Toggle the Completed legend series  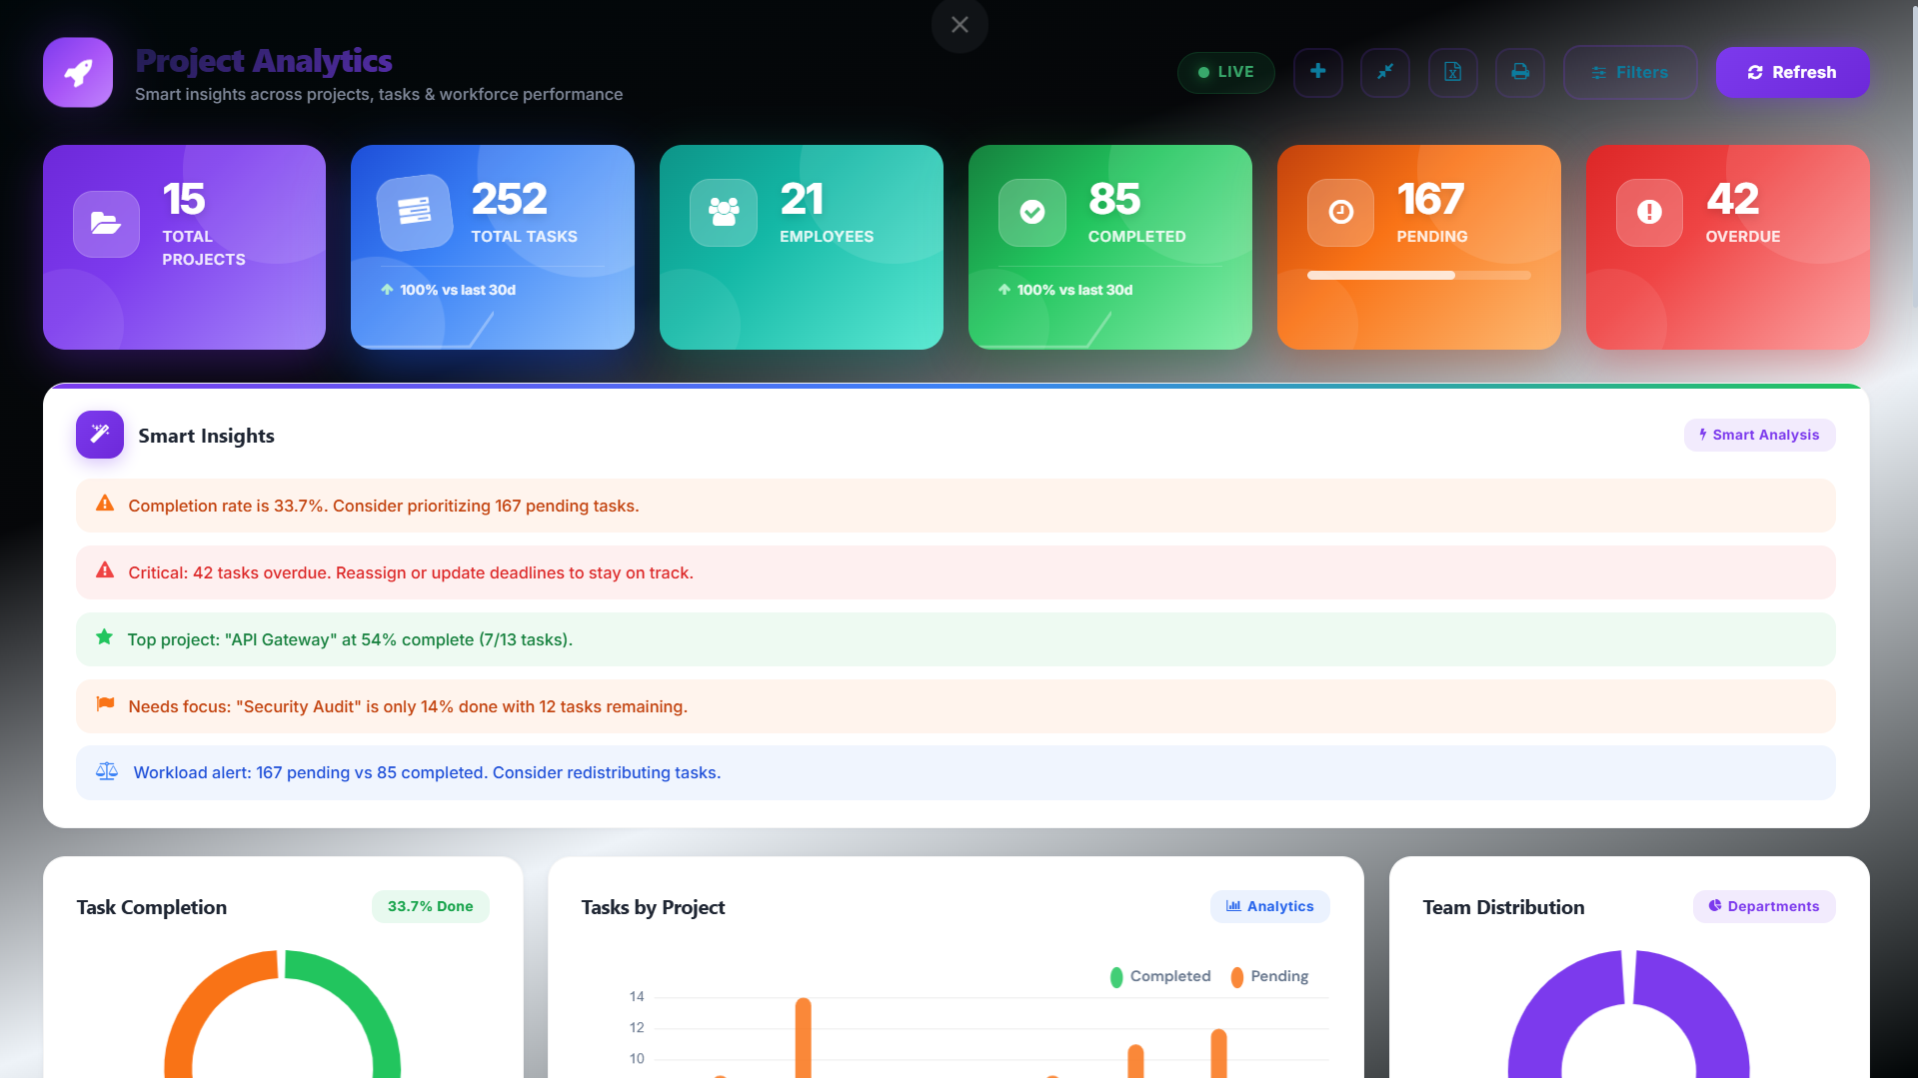click(1160, 976)
